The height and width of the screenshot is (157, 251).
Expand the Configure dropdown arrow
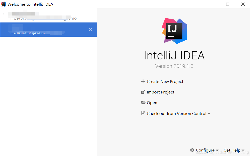click(x=217, y=151)
